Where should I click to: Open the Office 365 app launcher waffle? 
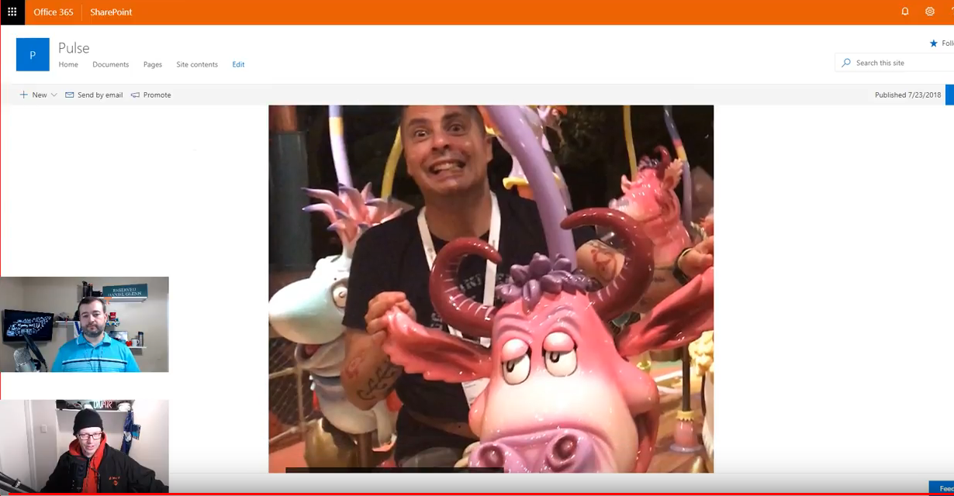pyautogui.click(x=12, y=12)
